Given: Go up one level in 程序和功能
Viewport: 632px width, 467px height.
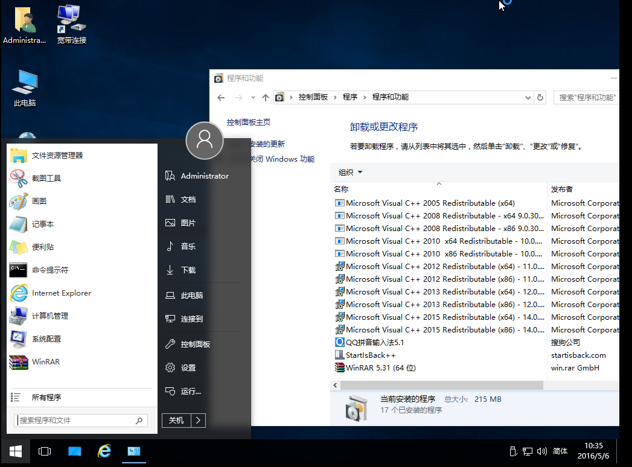Looking at the screenshot, I should point(265,98).
